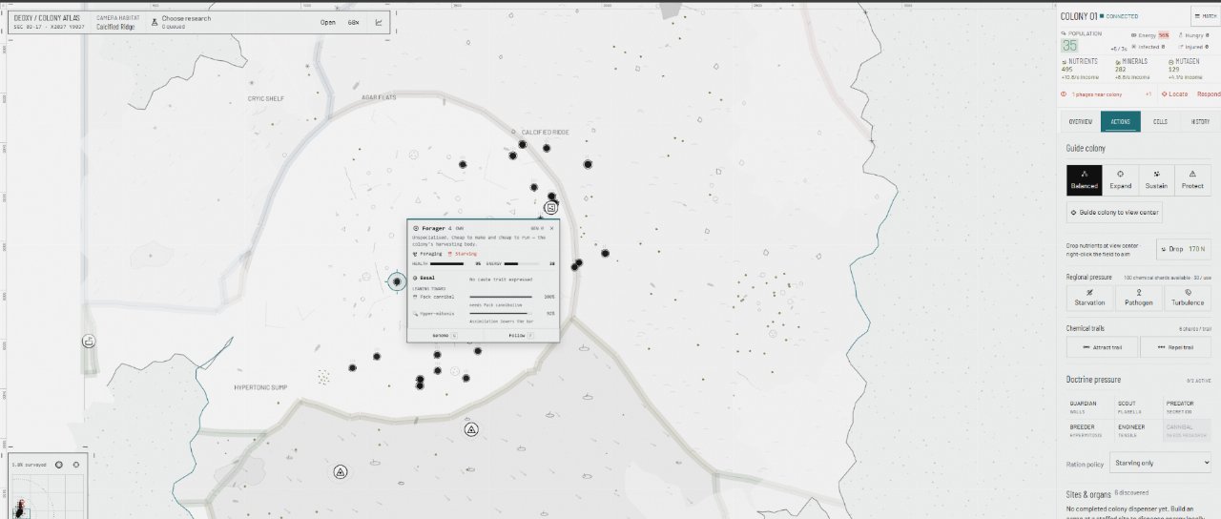Click the phage alert warning icon
This screenshot has height=519, width=1221.
[x=1065, y=93]
